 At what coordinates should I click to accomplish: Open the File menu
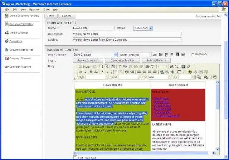click(x=7, y=10)
